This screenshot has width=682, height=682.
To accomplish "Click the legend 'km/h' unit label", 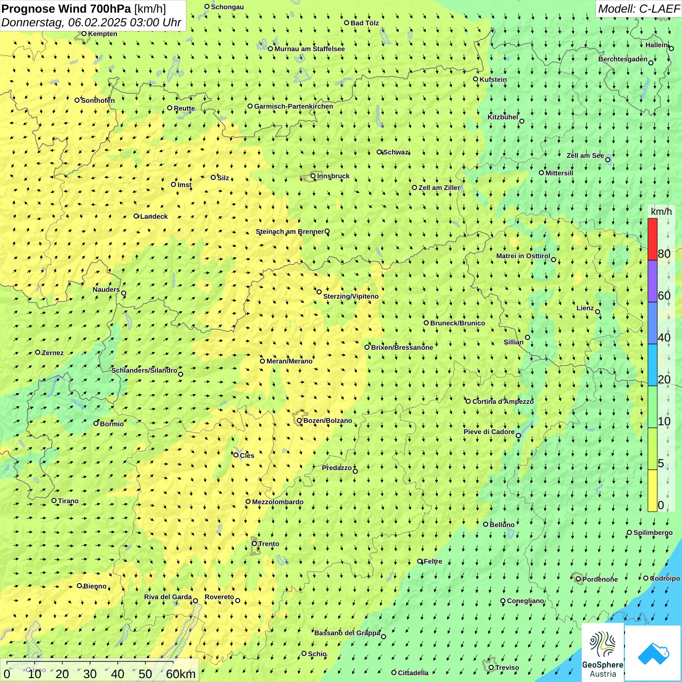I will click(661, 211).
